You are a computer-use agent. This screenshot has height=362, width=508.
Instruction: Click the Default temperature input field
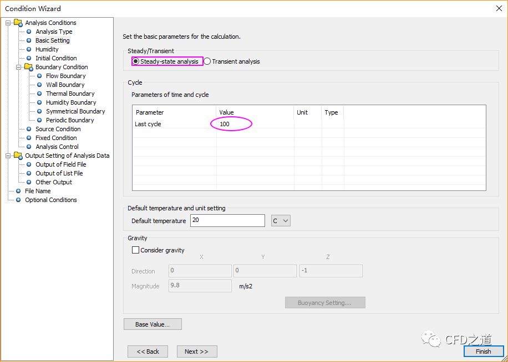point(227,221)
